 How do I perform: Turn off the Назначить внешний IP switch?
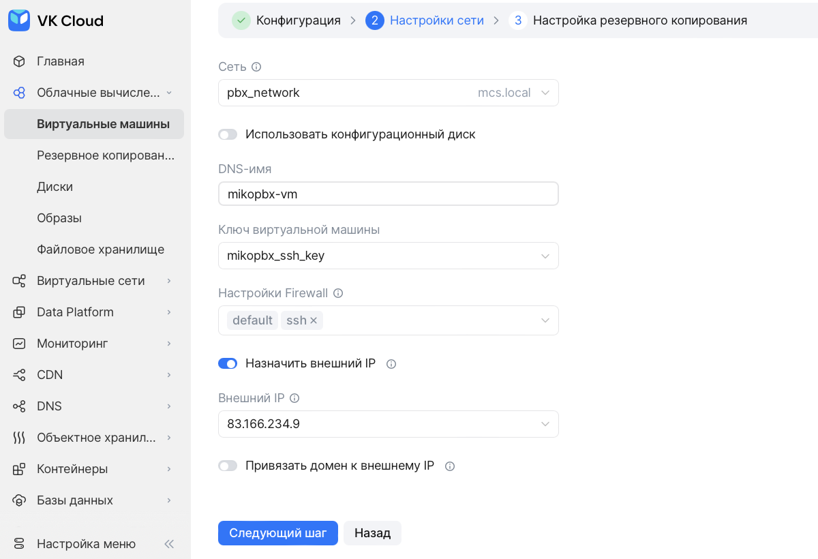[228, 363]
